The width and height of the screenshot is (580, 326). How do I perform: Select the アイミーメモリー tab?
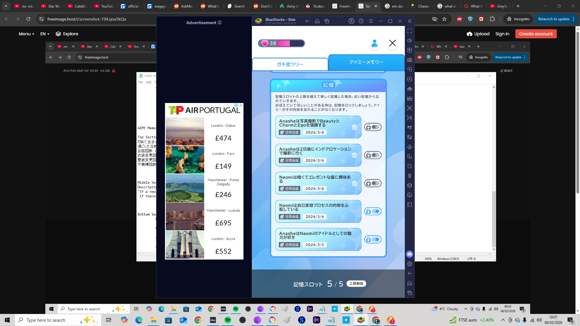click(x=366, y=62)
